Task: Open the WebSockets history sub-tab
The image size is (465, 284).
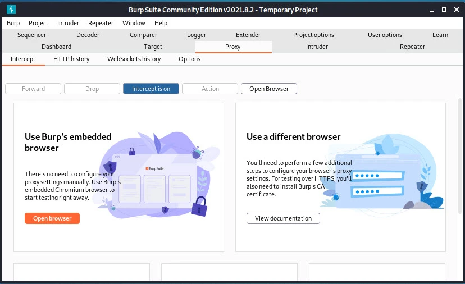Action: click(134, 59)
